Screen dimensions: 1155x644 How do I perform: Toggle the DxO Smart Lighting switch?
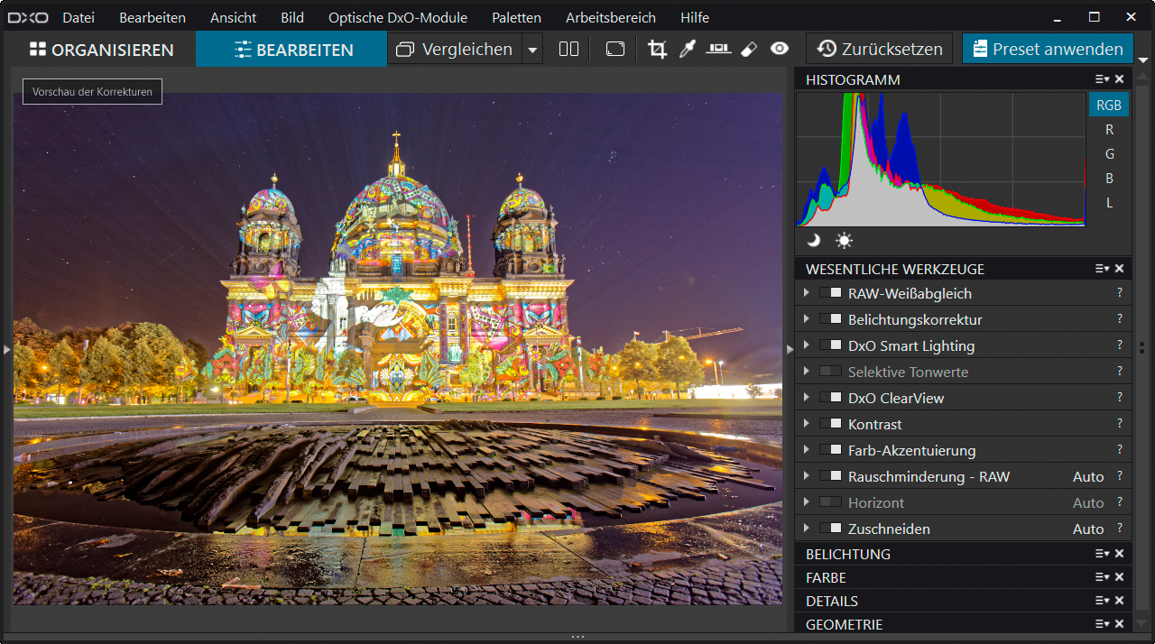(x=830, y=345)
